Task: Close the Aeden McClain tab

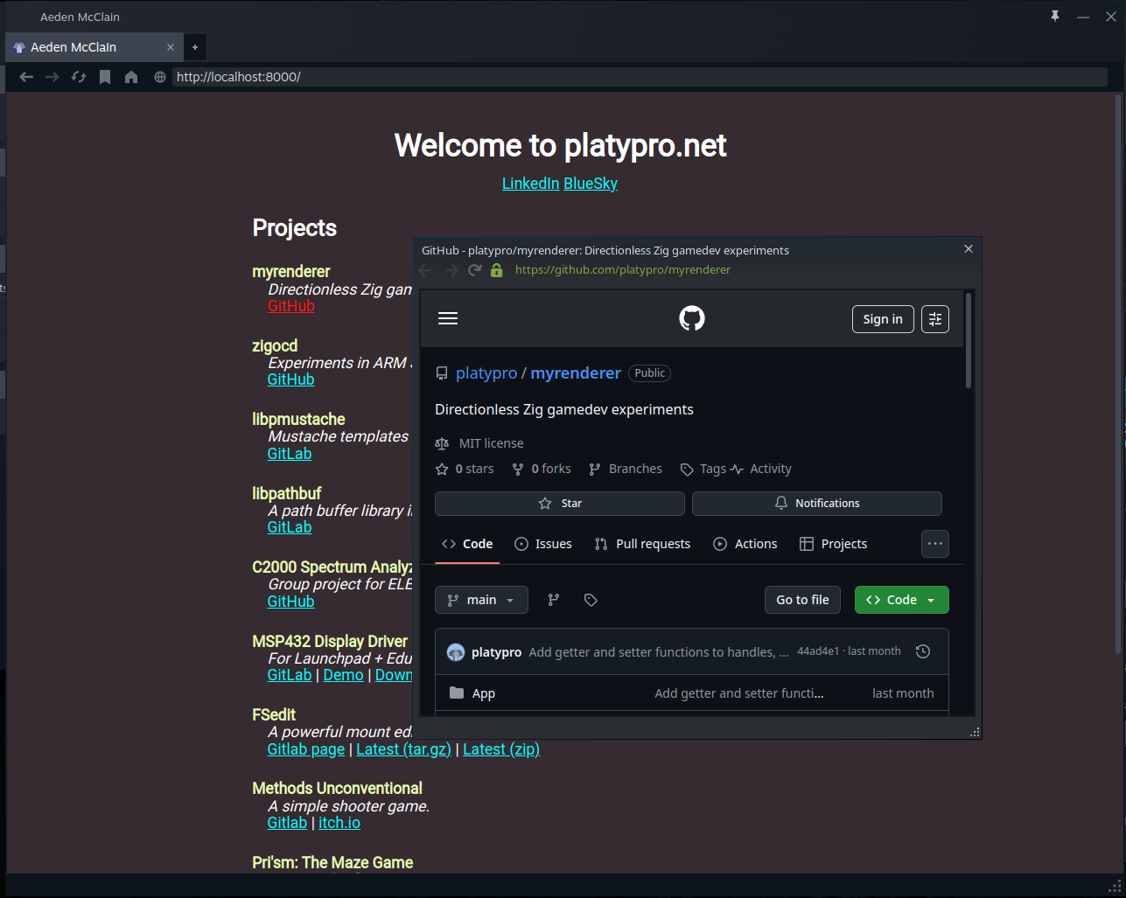Action: tap(171, 47)
